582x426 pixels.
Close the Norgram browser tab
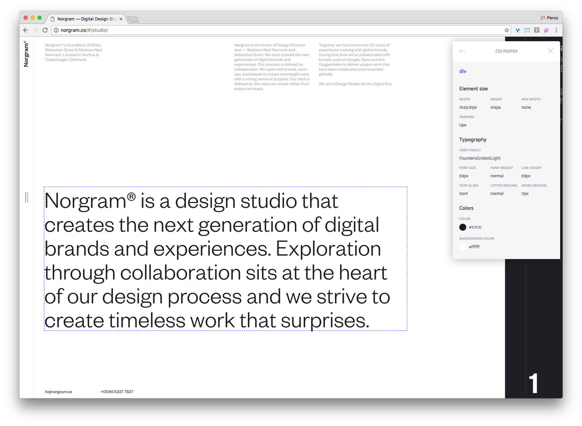point(121,19)
